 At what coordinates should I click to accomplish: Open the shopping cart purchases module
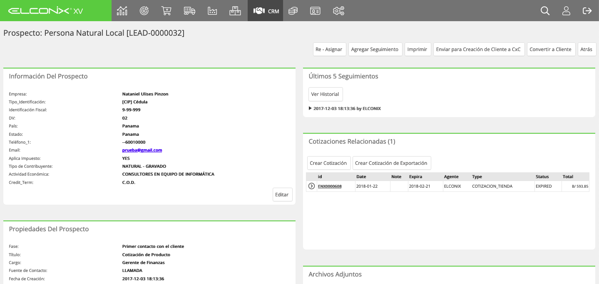pyautogui.click(x=167, y=11)
